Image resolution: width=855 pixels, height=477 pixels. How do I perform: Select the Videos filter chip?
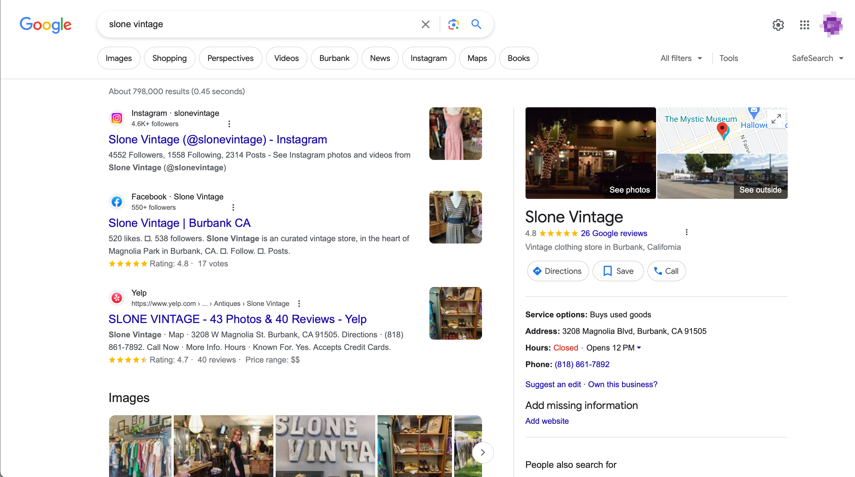click(286, 58)
